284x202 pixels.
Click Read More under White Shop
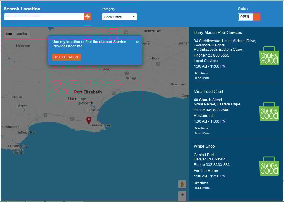(x=202, y=188)
